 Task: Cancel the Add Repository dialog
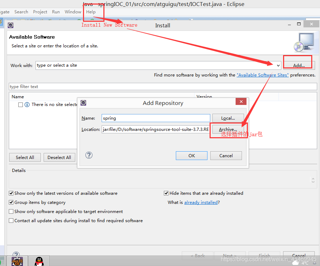coord(226,155)
